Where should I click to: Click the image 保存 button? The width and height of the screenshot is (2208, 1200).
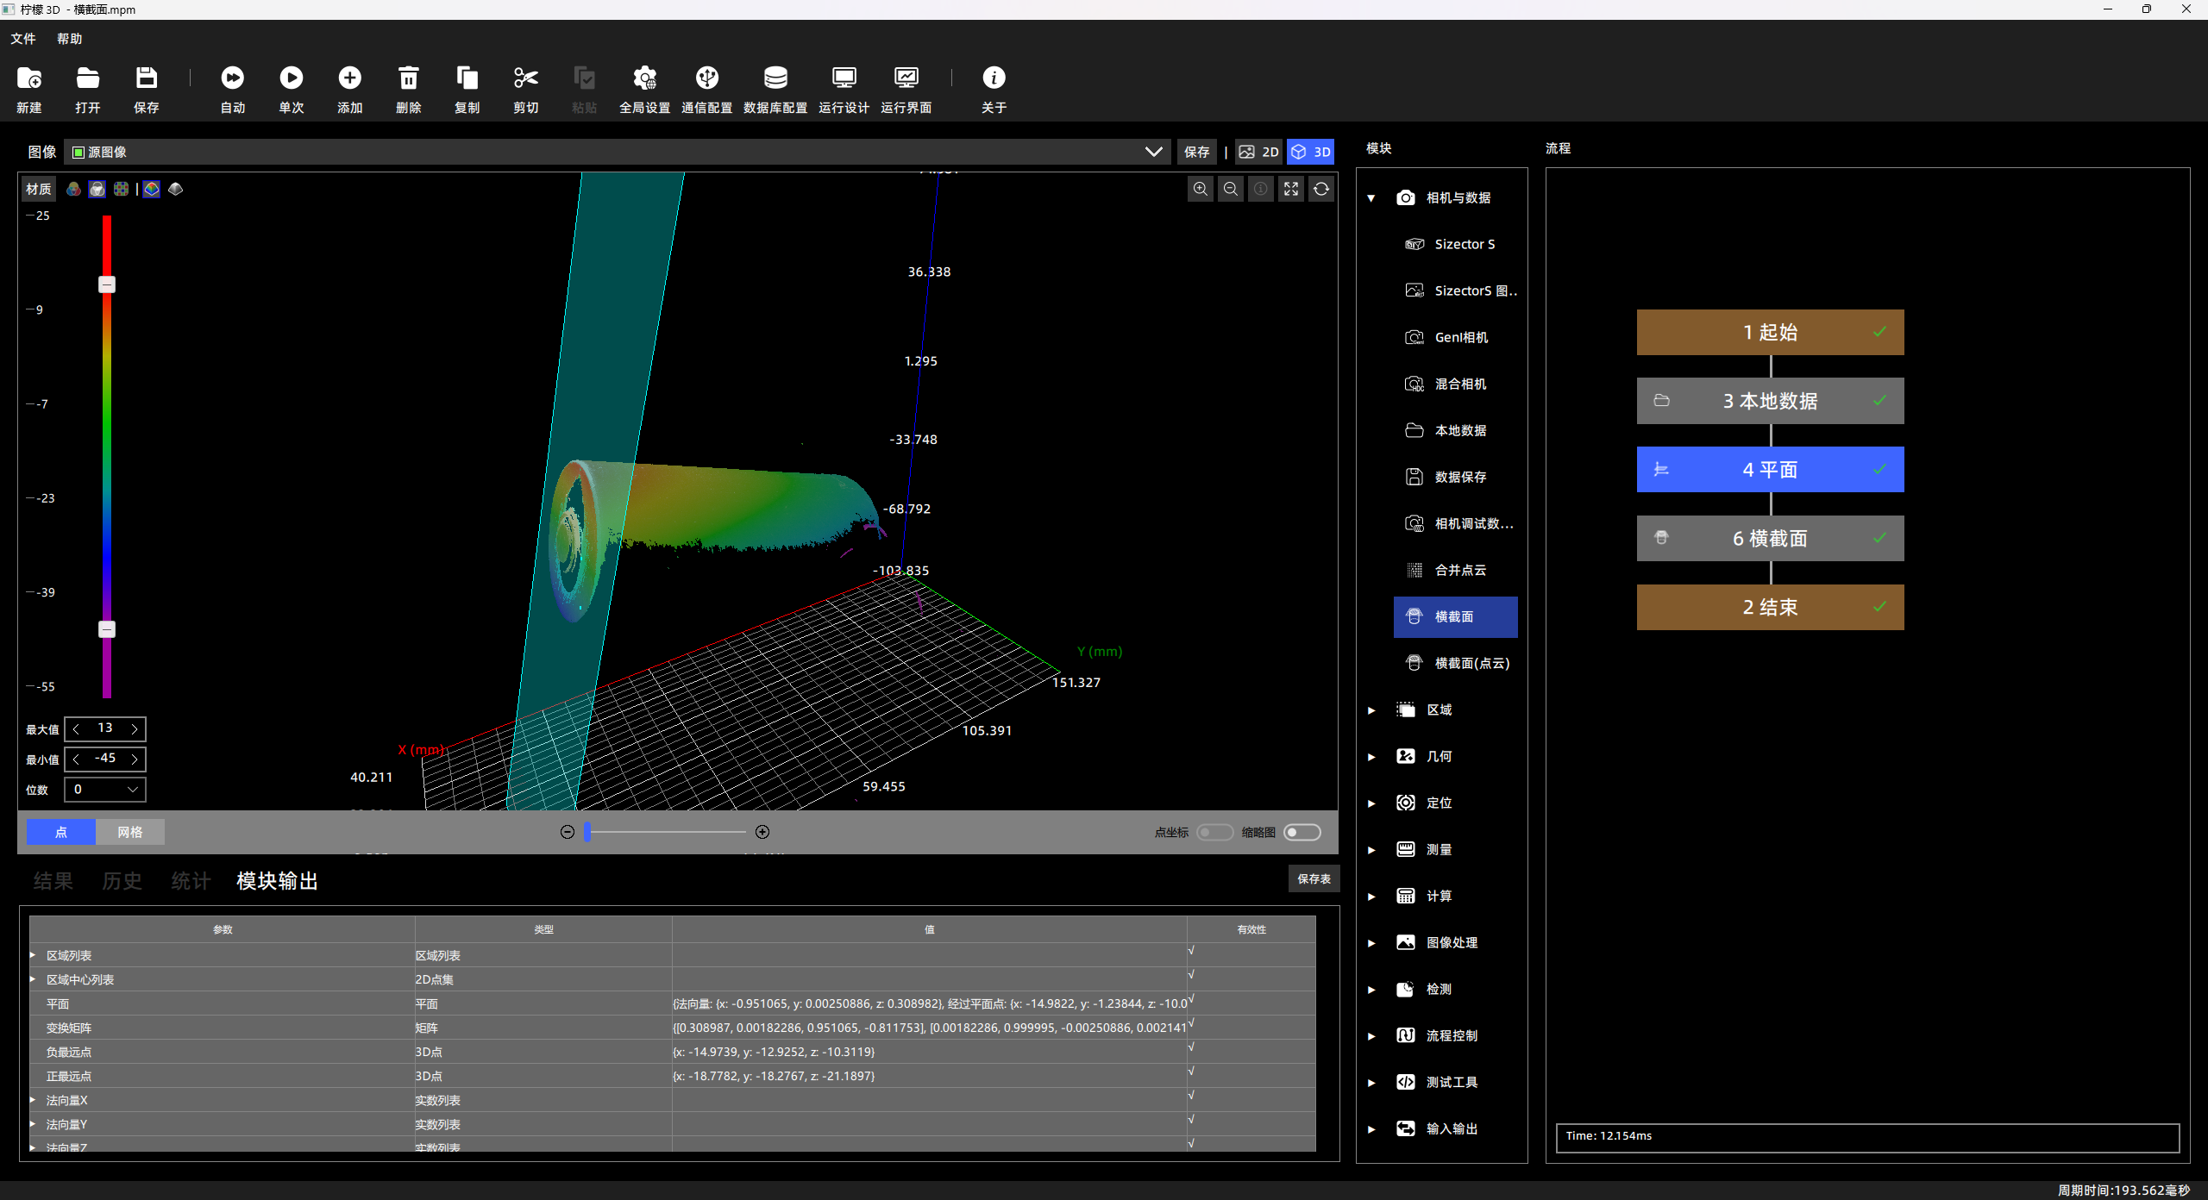tap(1197, 152)
